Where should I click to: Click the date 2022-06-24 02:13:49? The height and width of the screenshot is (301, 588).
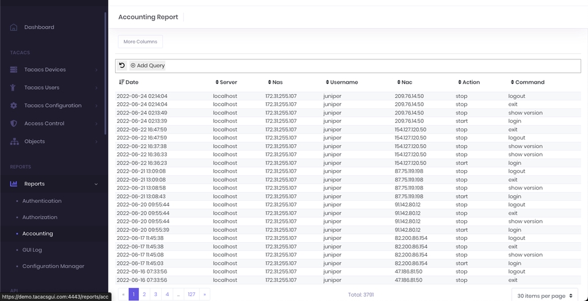[x=142, y=113]
